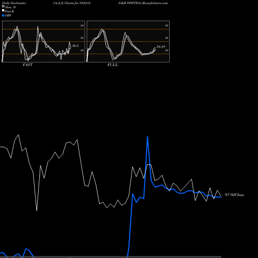Click the '97.92Close' price label
Viewport: 258px width, 258px height.
[x=234, y=195]
